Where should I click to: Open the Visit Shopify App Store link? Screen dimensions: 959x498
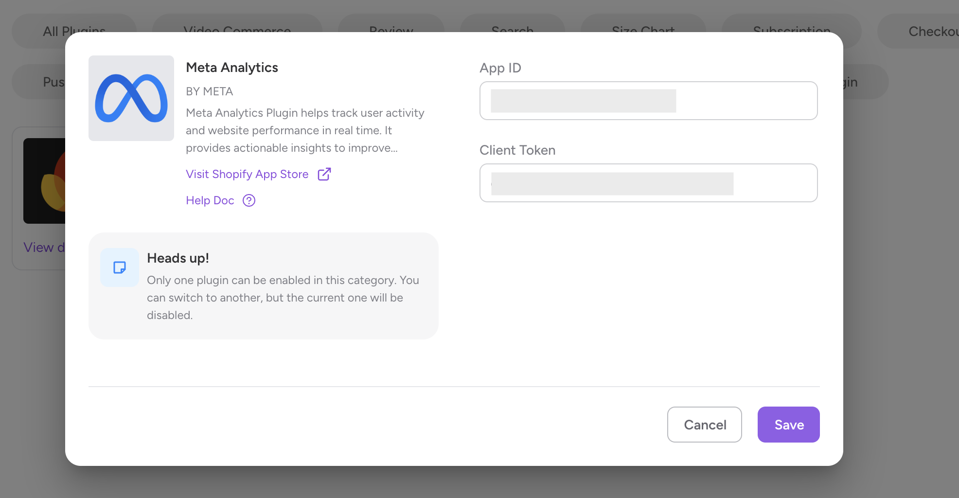[x=247, y=174]
